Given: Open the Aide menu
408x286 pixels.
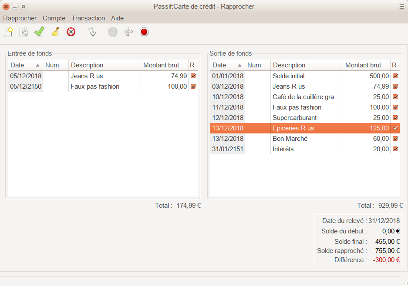Looking at the screenshot, I should click(x=117, y=18).
